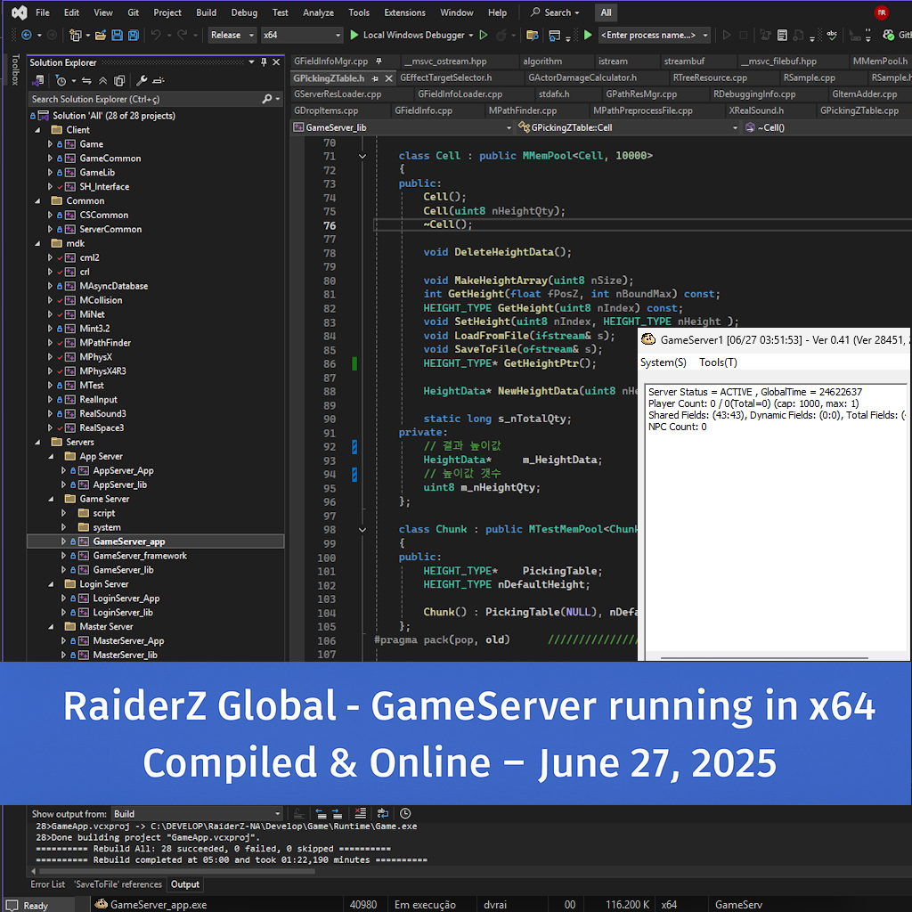
Task: Collapse the Game Server folder
Action: (51, 499)
